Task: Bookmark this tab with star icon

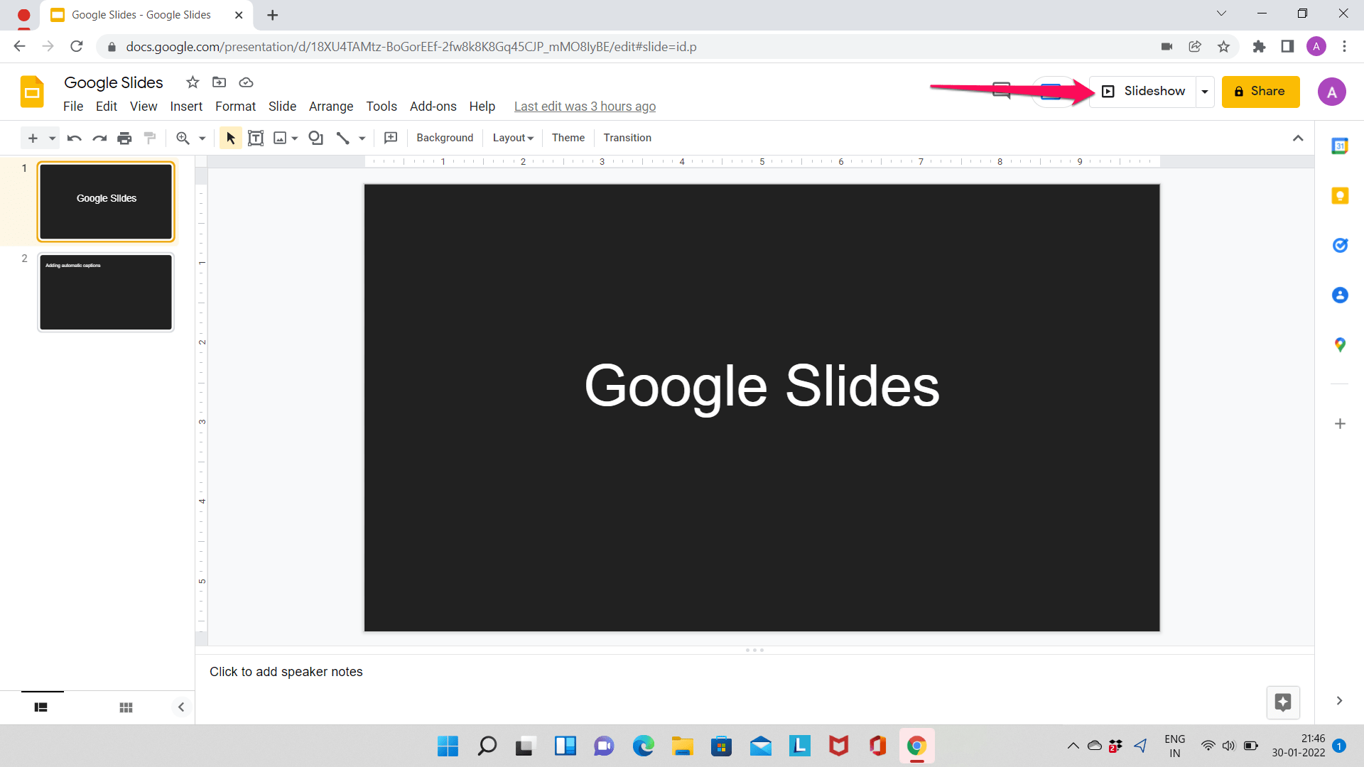Action: click(1223, 47)
